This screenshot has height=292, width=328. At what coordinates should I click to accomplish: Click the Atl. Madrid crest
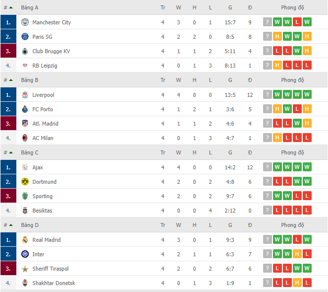point(25,124)
